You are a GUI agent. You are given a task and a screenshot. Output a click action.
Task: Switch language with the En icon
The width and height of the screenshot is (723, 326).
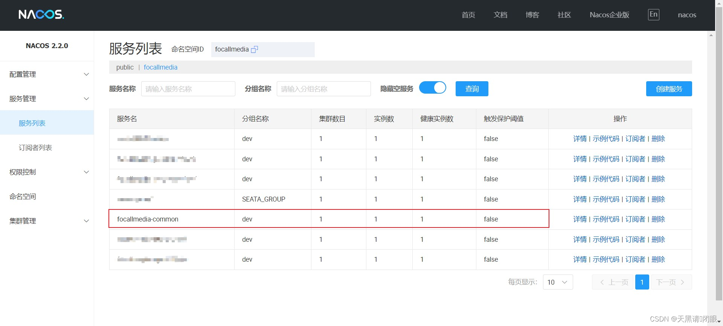point(653,14)
